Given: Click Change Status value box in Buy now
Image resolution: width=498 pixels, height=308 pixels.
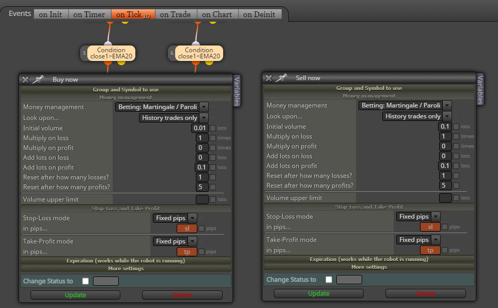Looking at the screenshot, I should (x=106, y=281).
